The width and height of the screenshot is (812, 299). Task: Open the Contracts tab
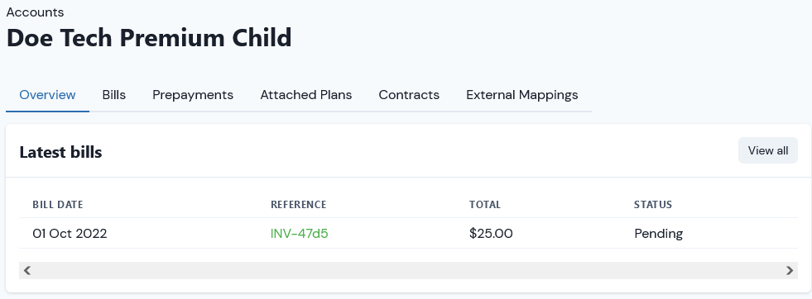[x=409, y=95]
